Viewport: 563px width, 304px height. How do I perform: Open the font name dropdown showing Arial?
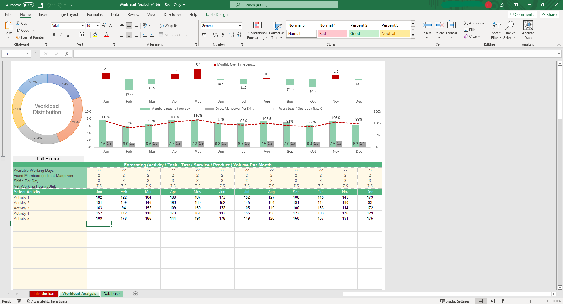coord(83,26)
